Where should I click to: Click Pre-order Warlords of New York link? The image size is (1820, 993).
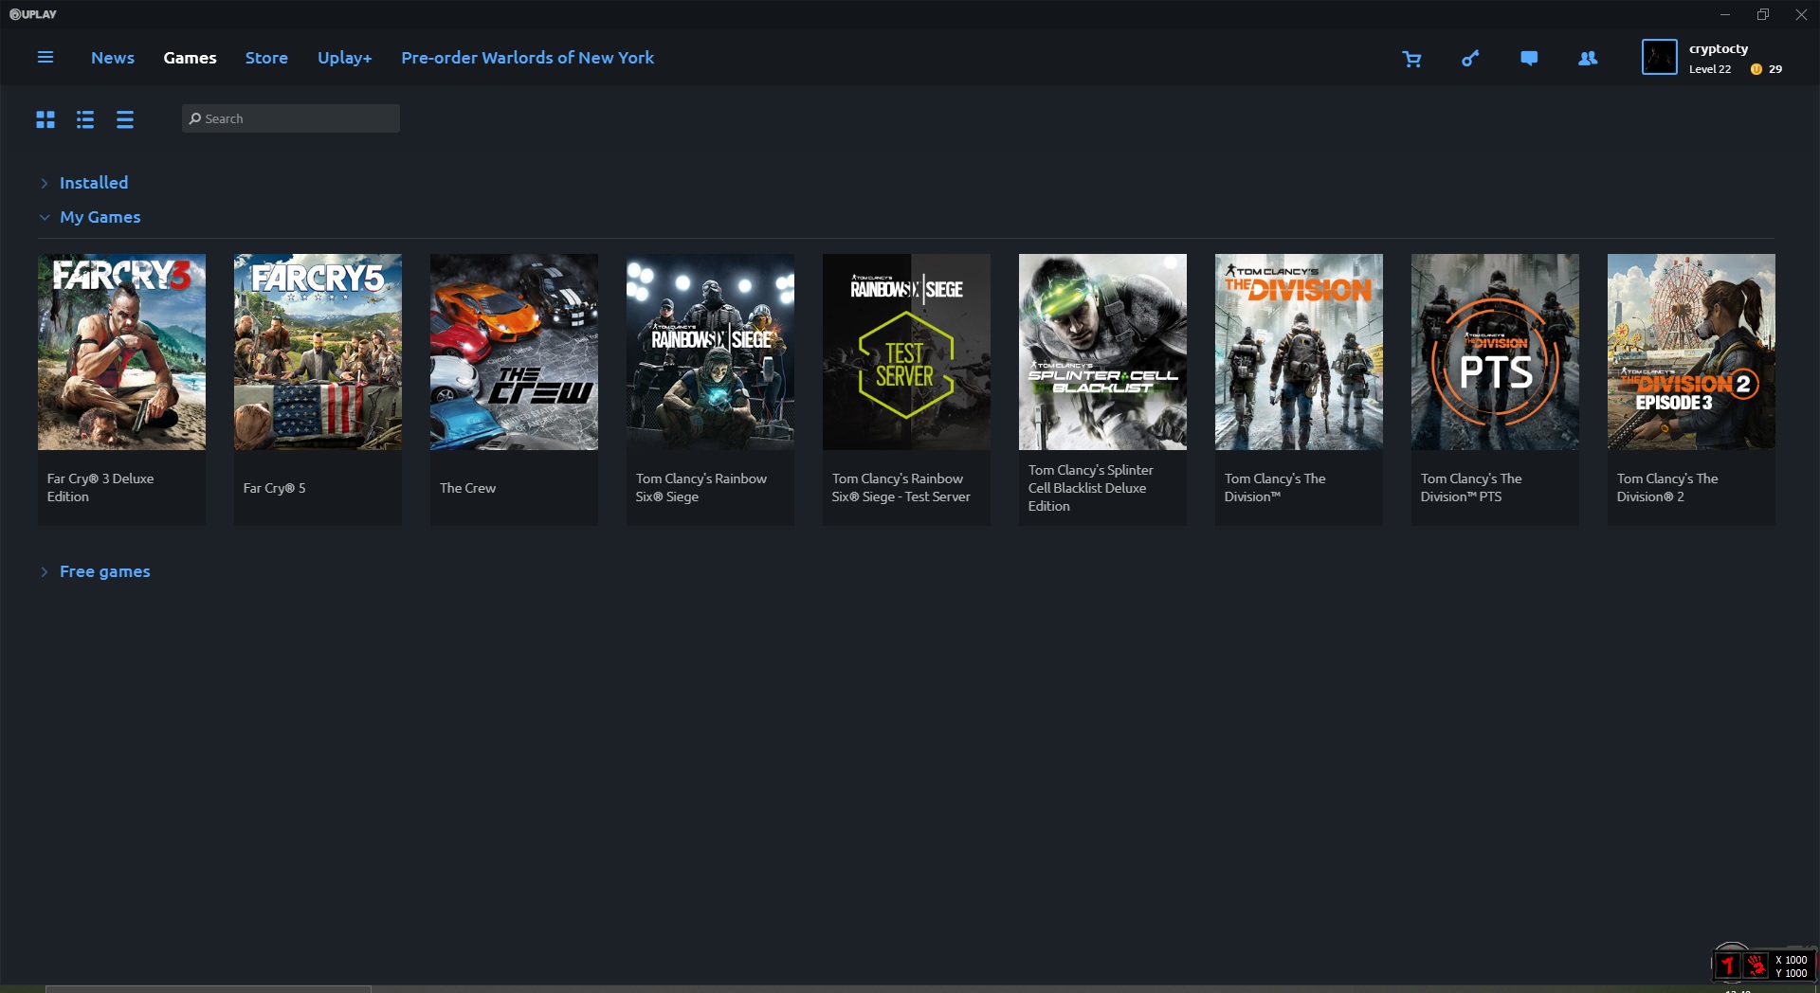pos(528,58)
